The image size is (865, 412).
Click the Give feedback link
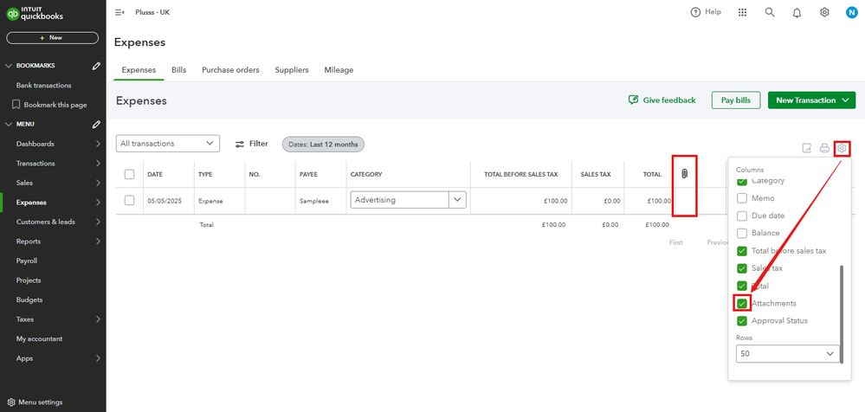662,100
